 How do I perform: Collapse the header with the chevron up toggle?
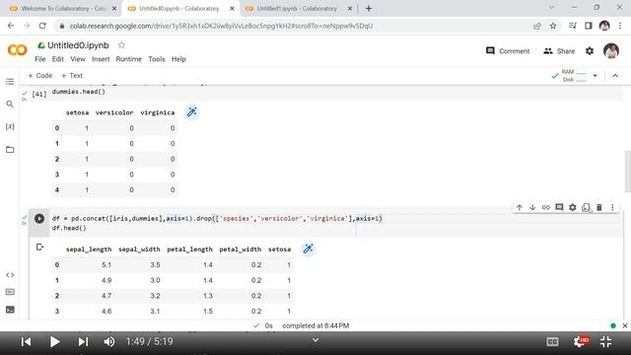pos(615,76)
